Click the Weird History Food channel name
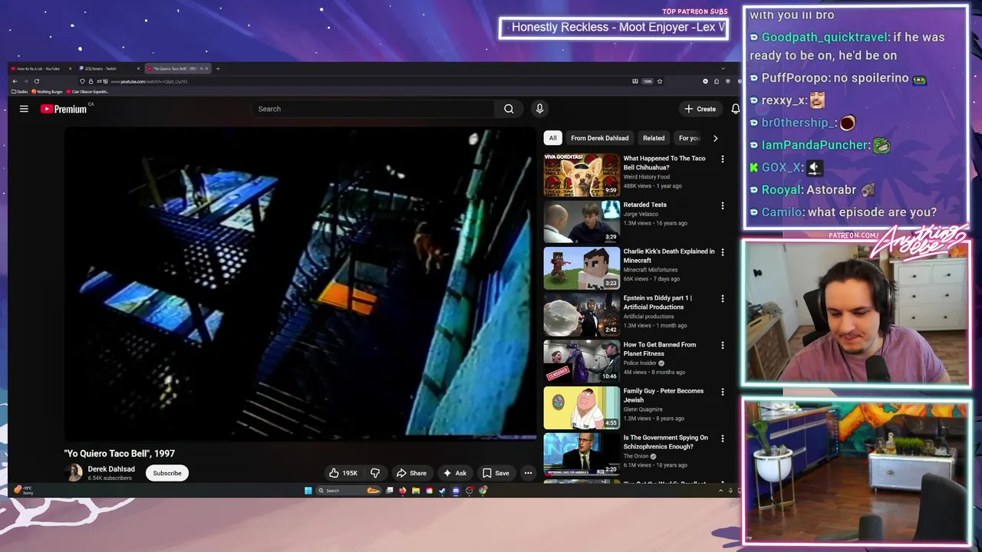This screenshot has width=982, height=552. click(647, 177)
